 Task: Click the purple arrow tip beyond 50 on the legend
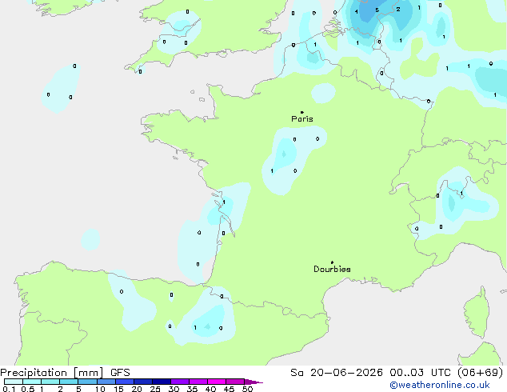(x=253, y=382)
